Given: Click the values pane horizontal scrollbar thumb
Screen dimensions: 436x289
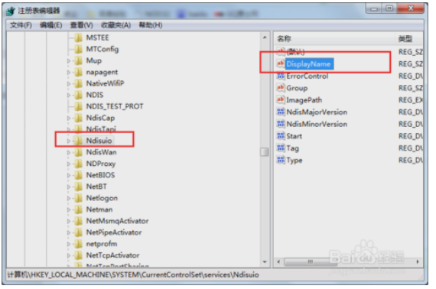Looking at the screenshot, I should 310,261.
